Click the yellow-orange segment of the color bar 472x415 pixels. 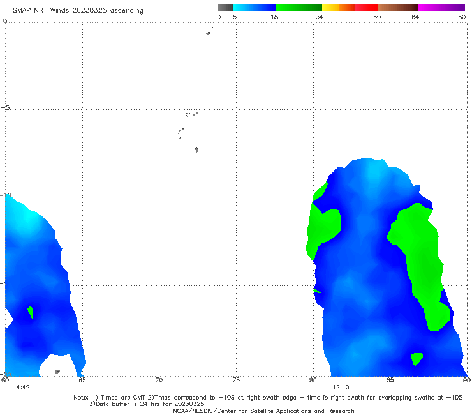coord(339,8)
